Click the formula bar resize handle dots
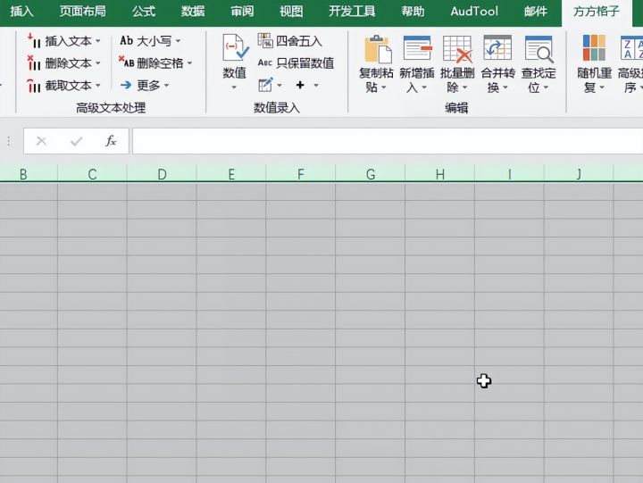 point(9,141)
